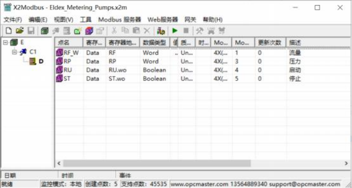Screen dimensions: 352x188
Task: Click the purple tag icon in toolbar
Action: (x=89, y=31)
